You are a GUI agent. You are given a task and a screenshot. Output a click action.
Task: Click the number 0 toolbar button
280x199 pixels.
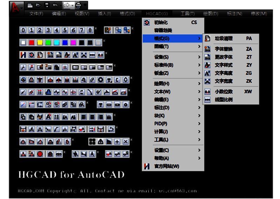[23, 30]
